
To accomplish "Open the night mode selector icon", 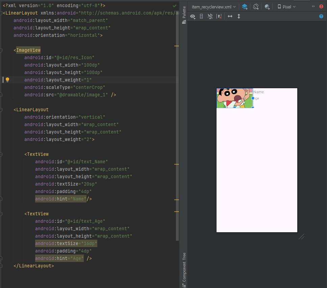I will tap(267, 7).
